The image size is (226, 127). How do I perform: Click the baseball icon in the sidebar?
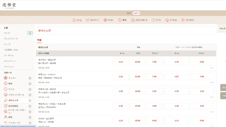(x=6, y=84)
